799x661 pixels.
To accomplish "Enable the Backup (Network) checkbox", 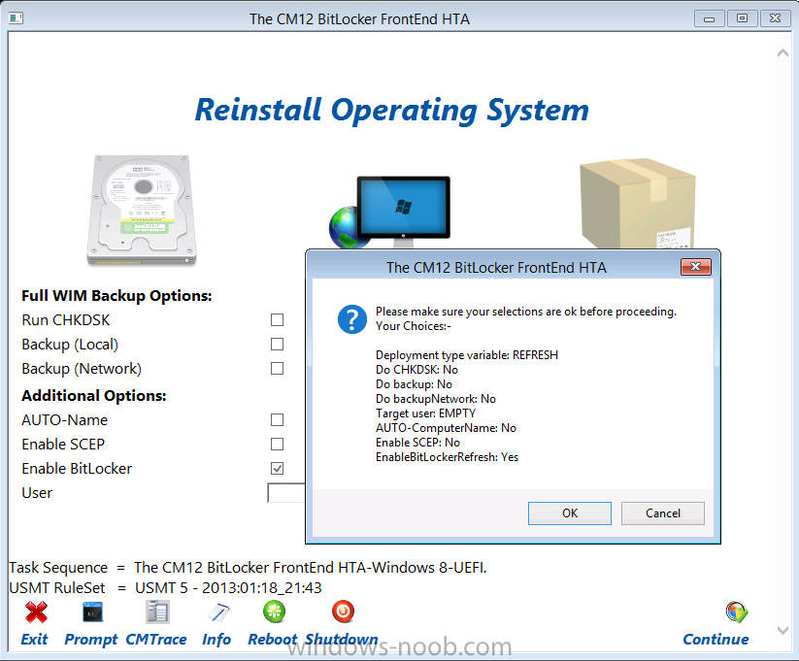I will pyautogui.click(x=278, y=369).
